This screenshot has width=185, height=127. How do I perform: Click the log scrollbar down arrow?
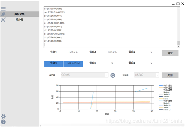[x=179, y=46]
